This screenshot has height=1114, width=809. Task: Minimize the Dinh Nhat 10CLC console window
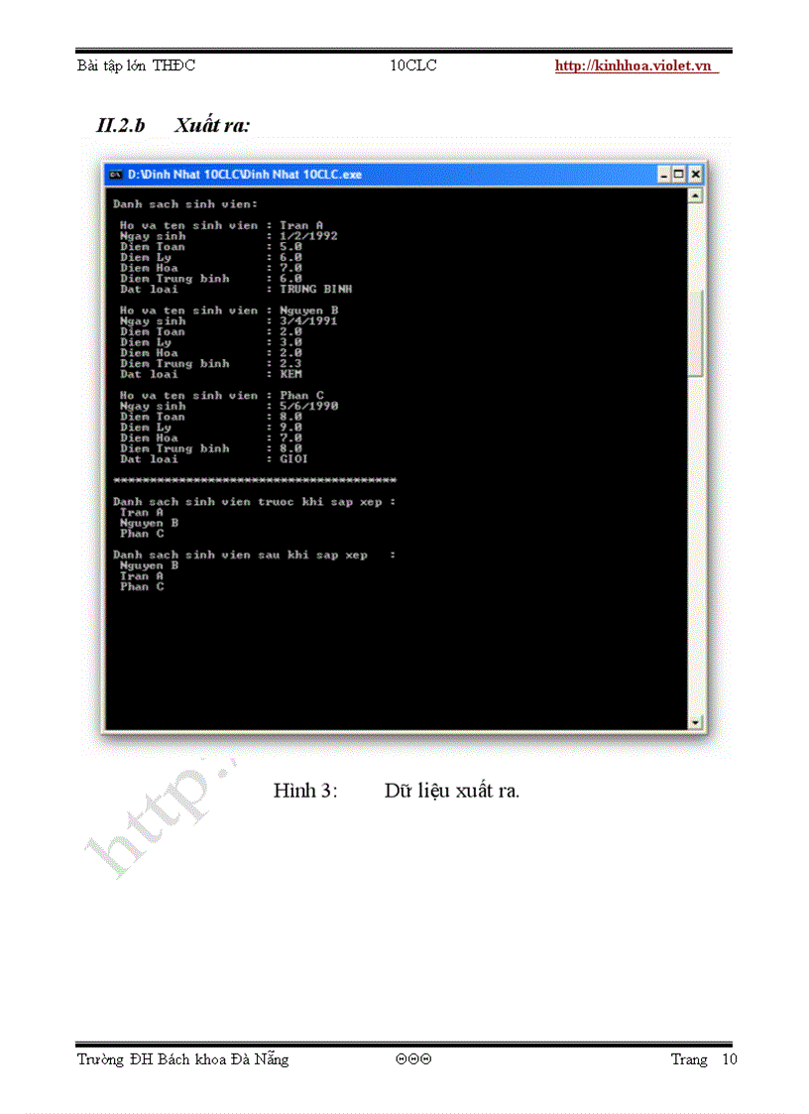click(665, 175)
